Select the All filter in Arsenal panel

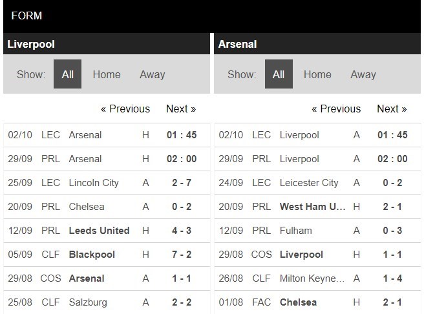click(279, 74)
